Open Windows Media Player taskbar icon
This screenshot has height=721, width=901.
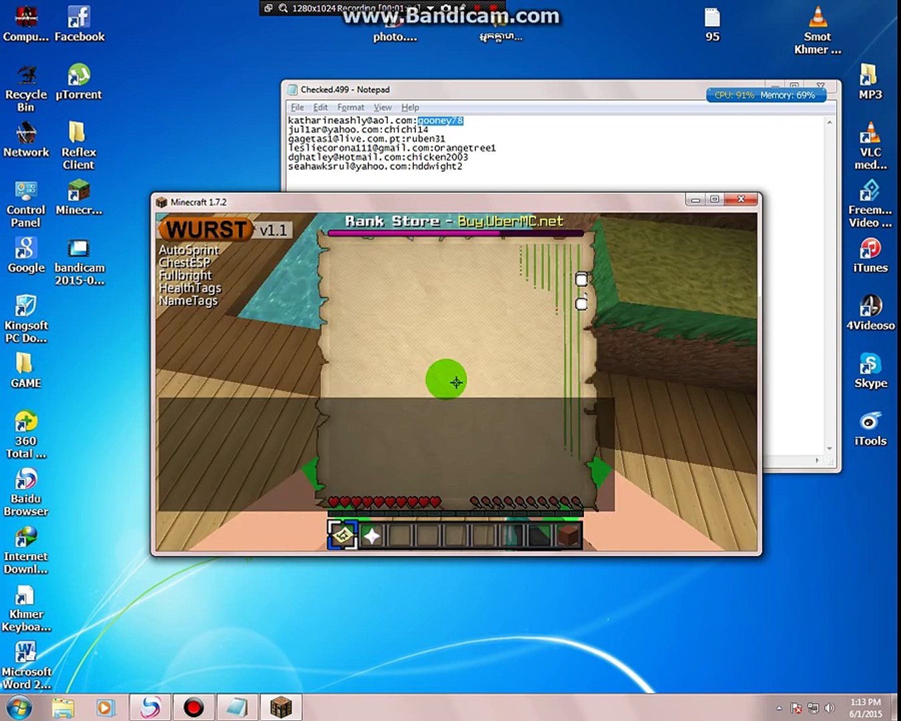tap(105, 708)
